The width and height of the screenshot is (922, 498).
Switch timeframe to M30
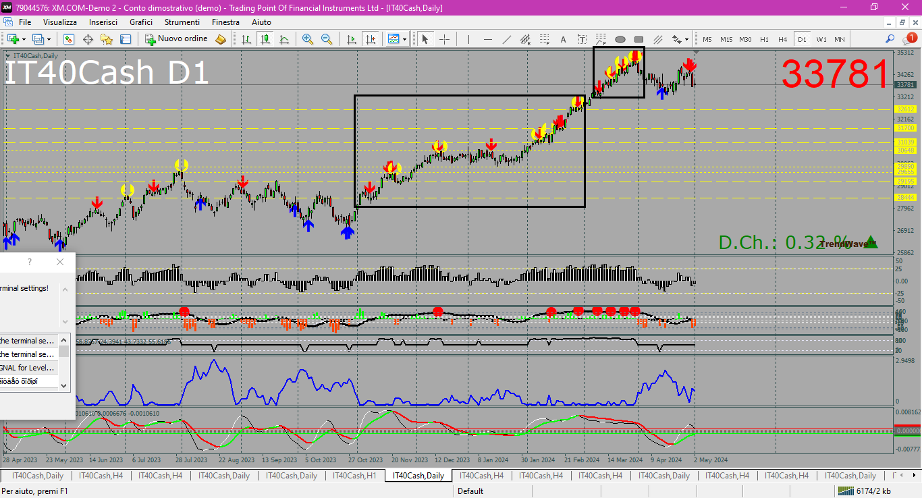click(x=745, y=39)
